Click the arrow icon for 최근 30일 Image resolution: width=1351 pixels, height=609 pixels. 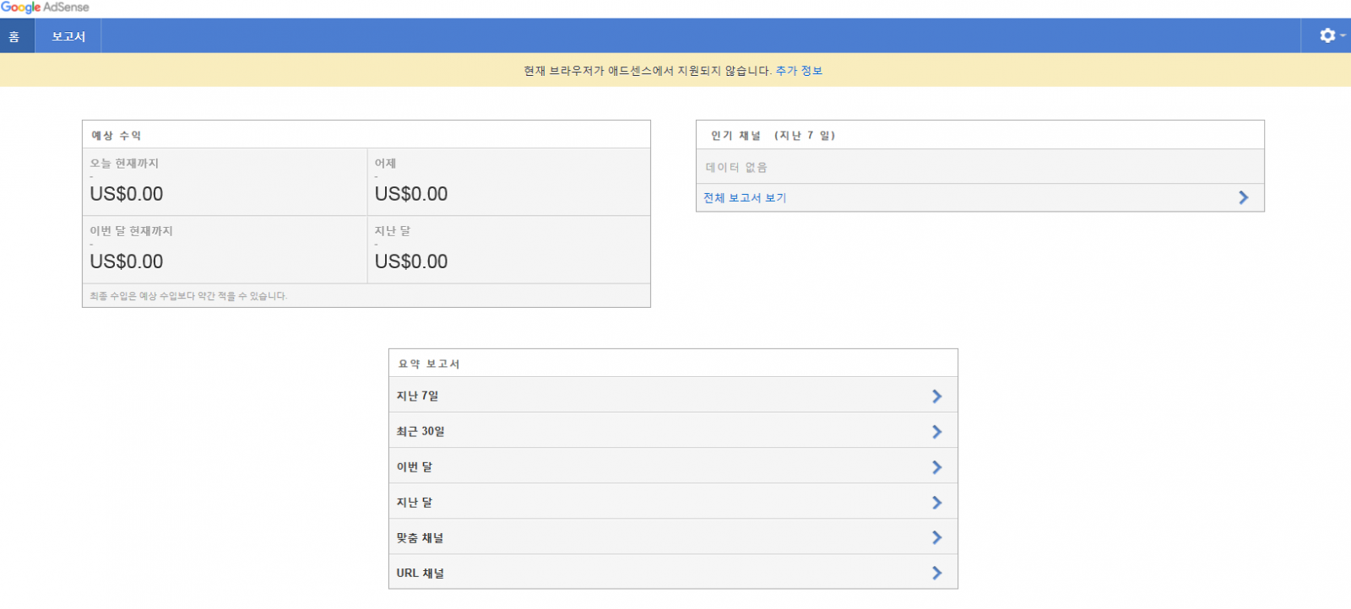pyautogui.click(x=936, y=431)
